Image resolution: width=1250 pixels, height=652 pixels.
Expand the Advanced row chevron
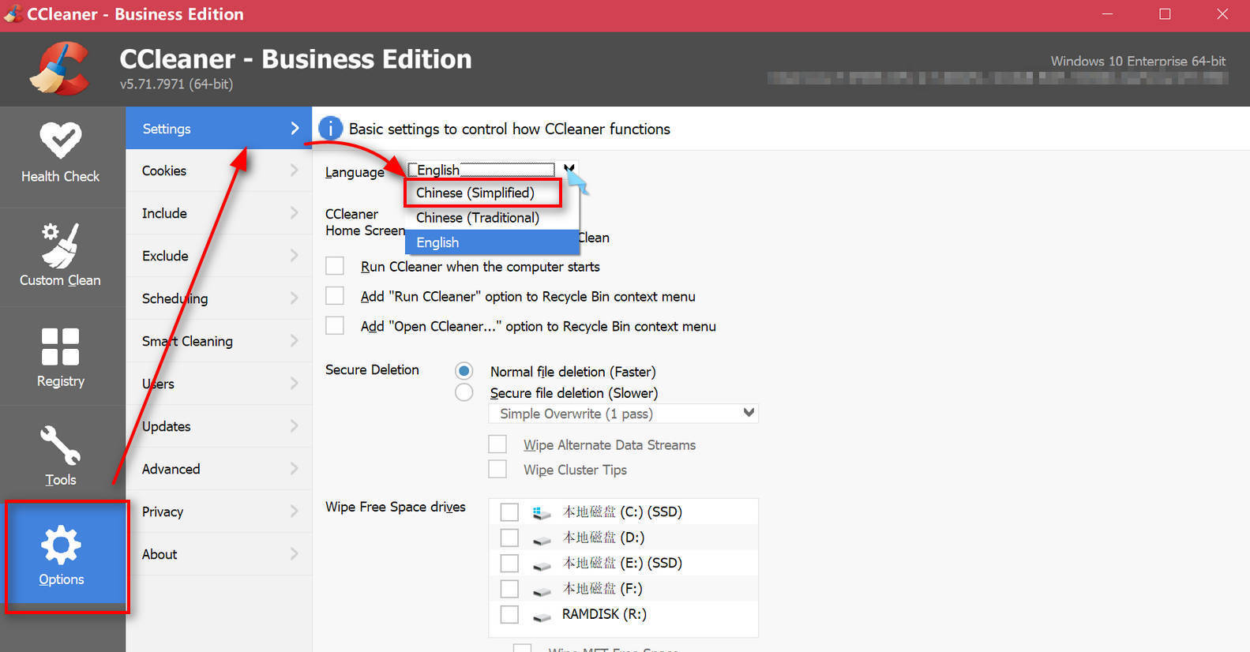(294, 469)
